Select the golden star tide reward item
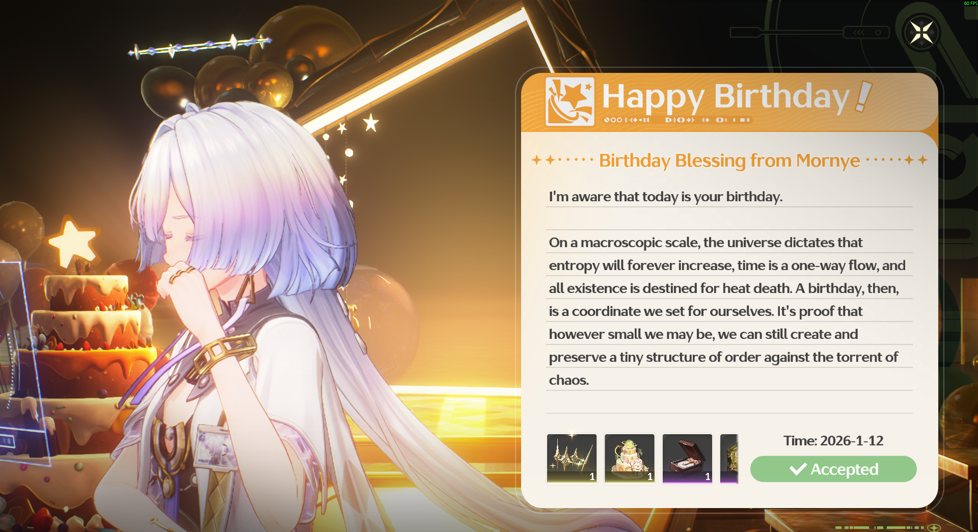Screen dimensions: 978x532 click(x=572, y=458)
